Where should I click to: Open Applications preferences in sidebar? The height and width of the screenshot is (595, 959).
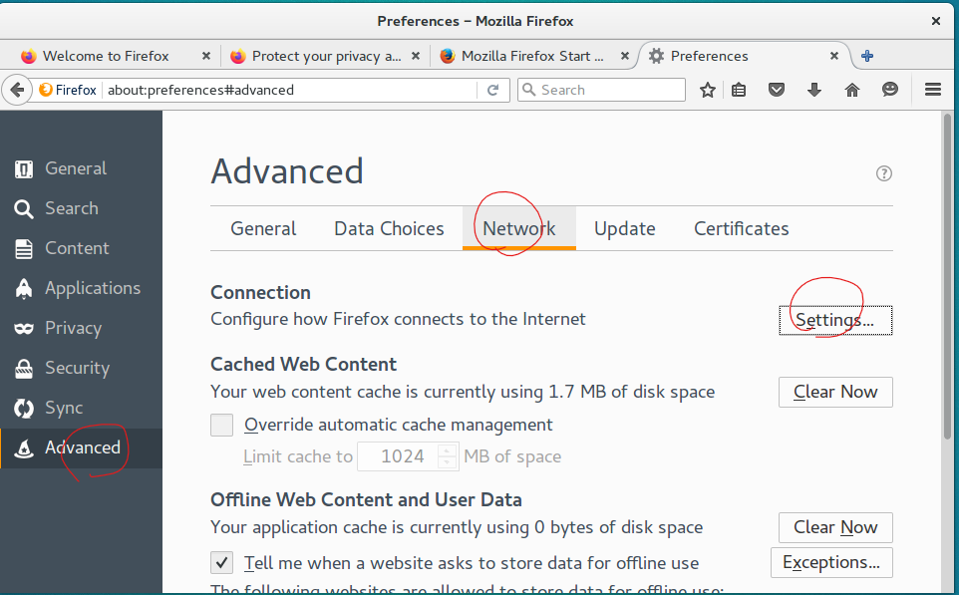(x=82, y=288)
